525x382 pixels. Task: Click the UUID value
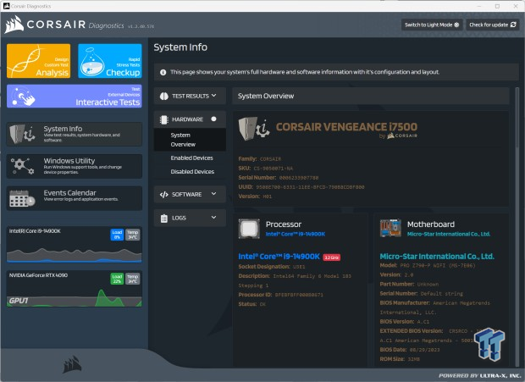pyautogui.click(x=311, y=187)
